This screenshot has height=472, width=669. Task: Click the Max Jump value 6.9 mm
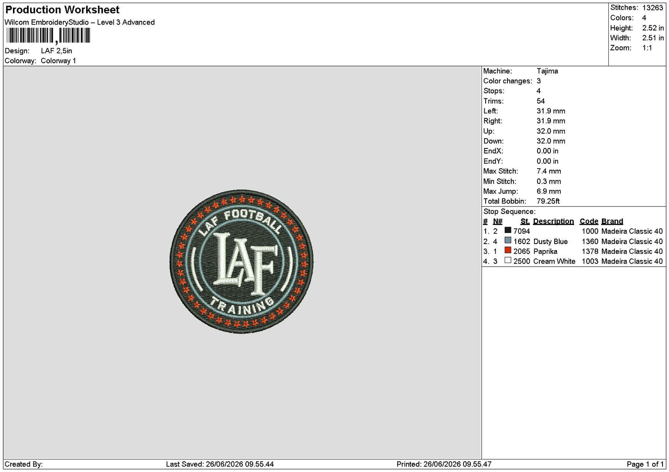tap(549, 191)
